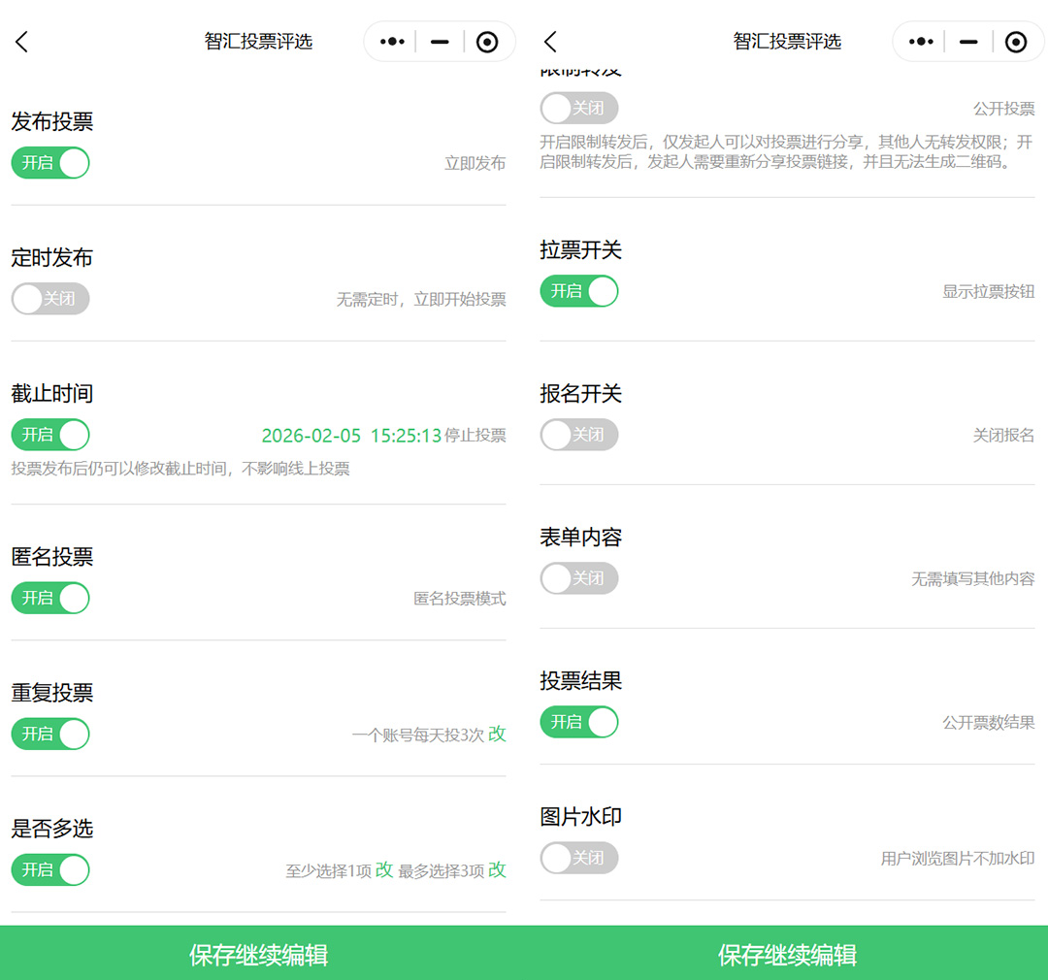Turn off the 发布投票 switch
This screenshot has width=1048, height=980.
tap(50, 163)
